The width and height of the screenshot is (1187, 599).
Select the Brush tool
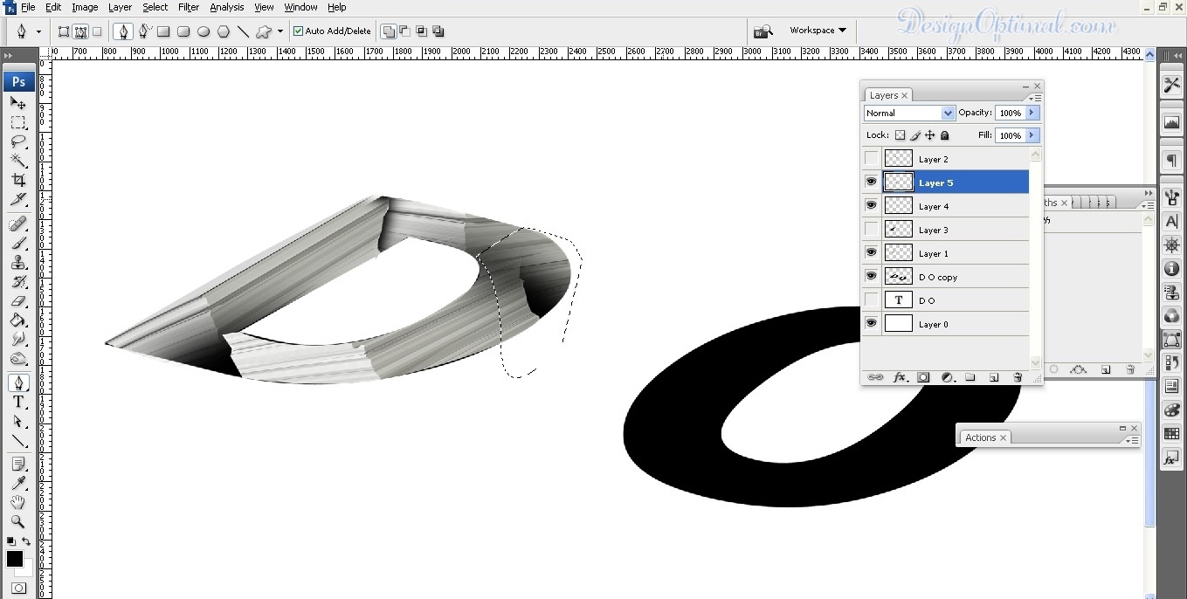(x=18, y=244)
